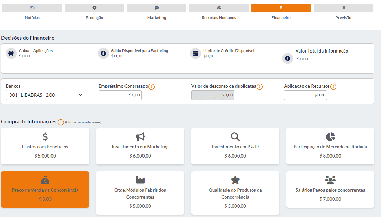The height and width of the screenshot is (217, 381).
Task: Select the Financeiro dollar icon
Action: point(281,8)
